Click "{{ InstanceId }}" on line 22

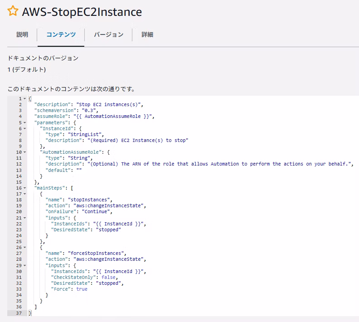[118, 224]
